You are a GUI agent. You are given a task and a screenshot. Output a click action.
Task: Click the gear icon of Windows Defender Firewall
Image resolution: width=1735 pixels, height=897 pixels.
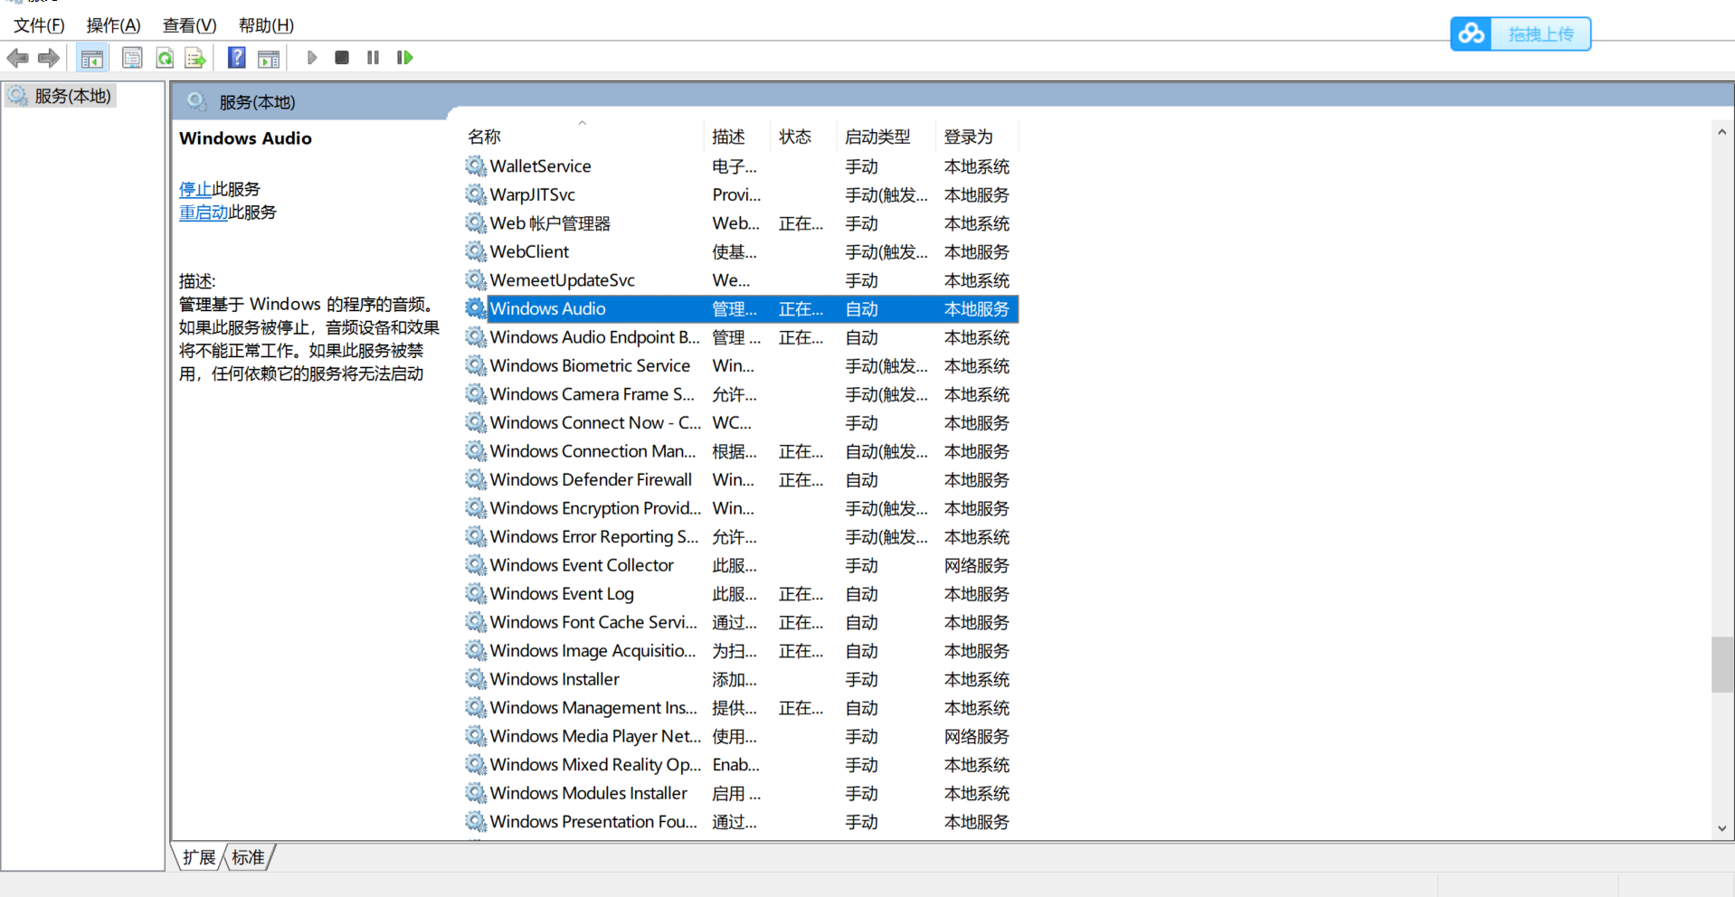[x=476, y=479]
